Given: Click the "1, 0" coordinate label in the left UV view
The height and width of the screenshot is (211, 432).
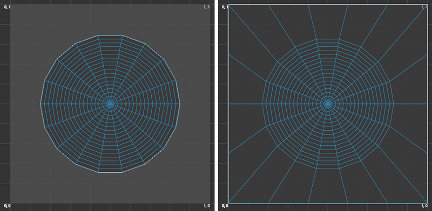Looking at the screenshot, I should click(207, 206).
